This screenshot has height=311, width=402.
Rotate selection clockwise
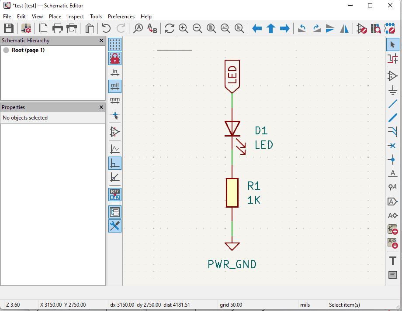tap(316, 28)
